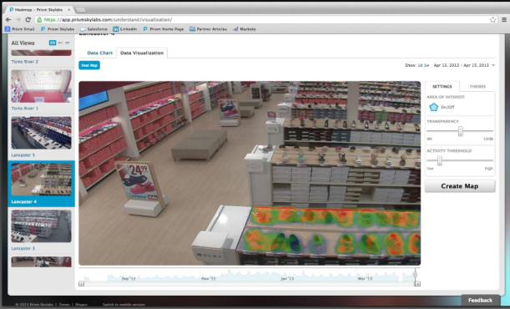Open the Themes tab
510x309 pixels.
477,87
